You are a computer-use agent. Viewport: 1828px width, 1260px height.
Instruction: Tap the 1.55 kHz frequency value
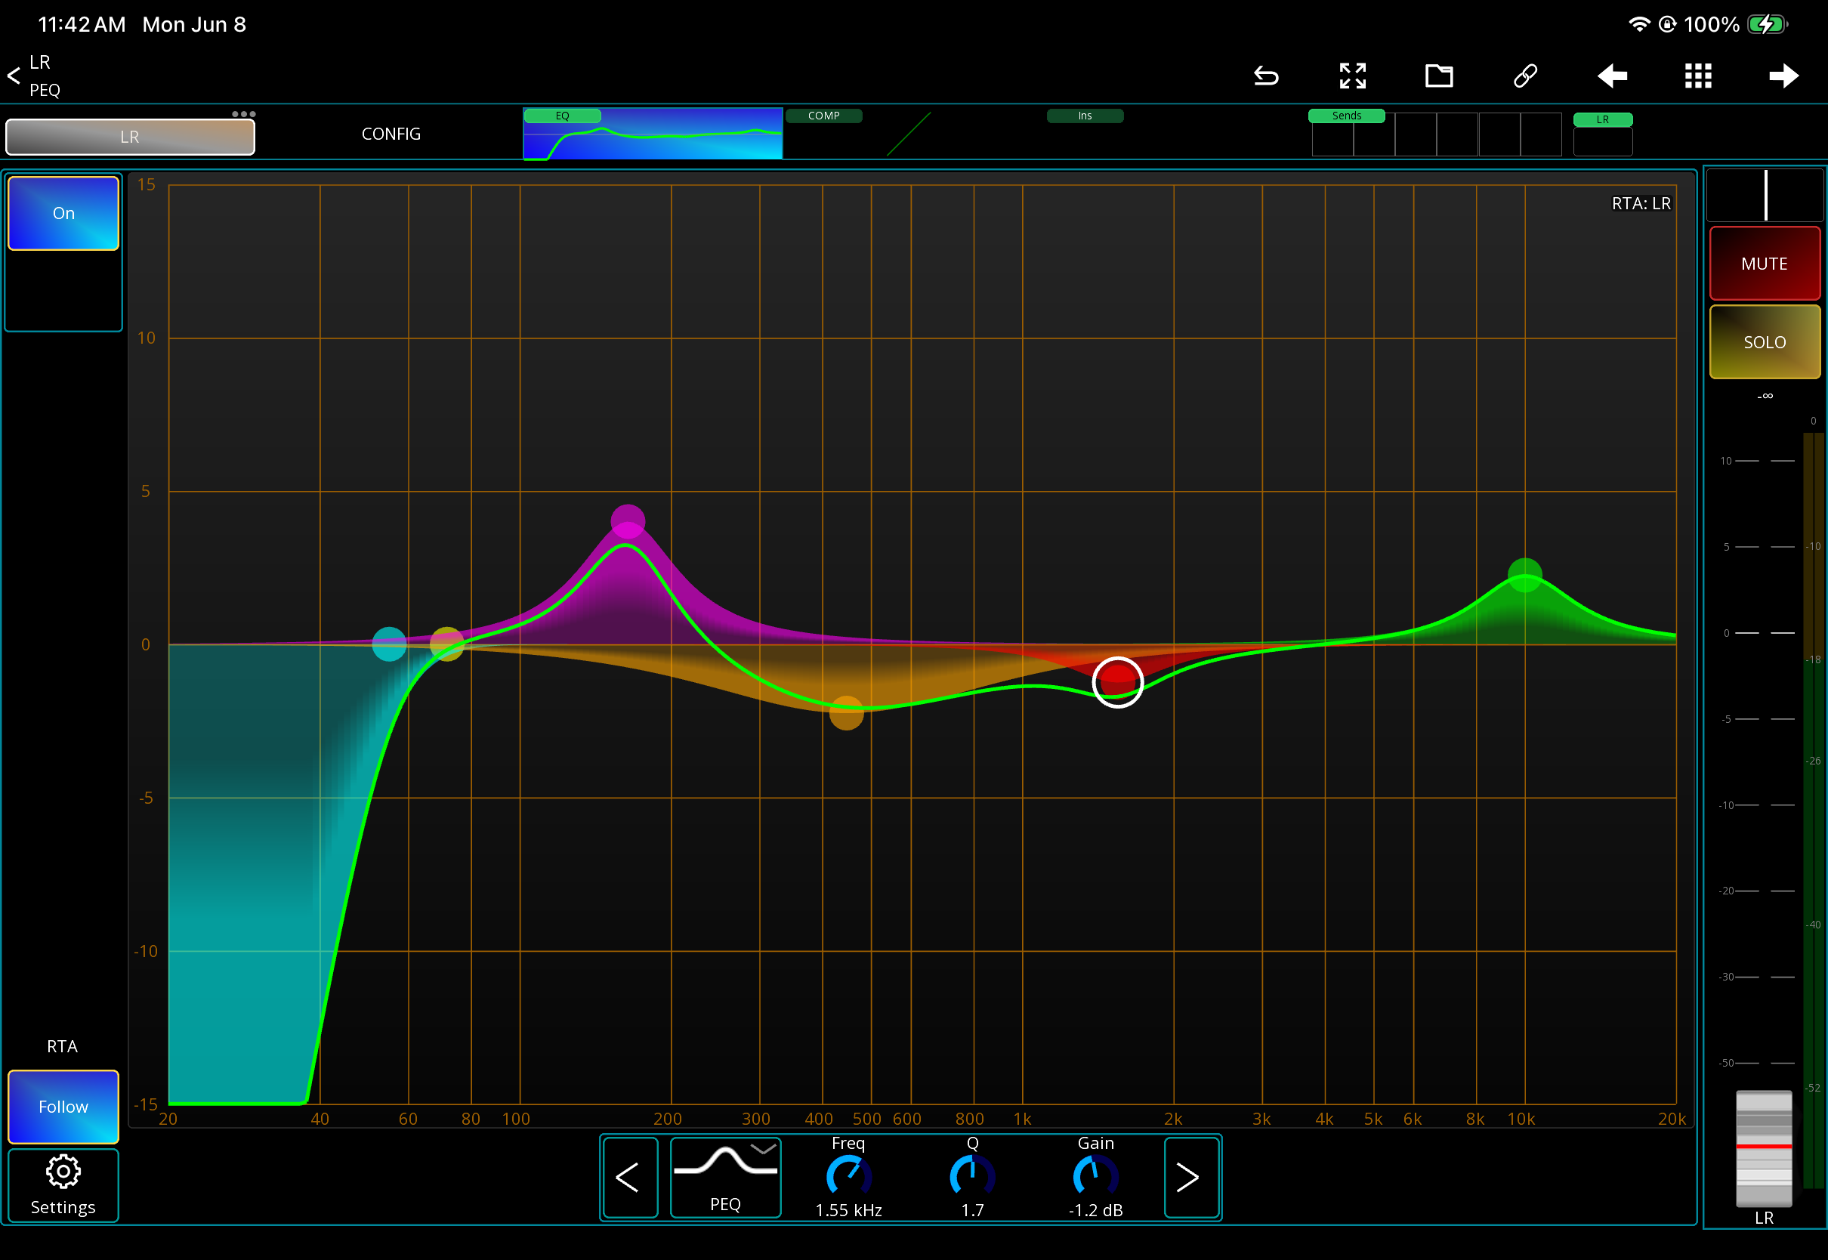coord(848,1210)
